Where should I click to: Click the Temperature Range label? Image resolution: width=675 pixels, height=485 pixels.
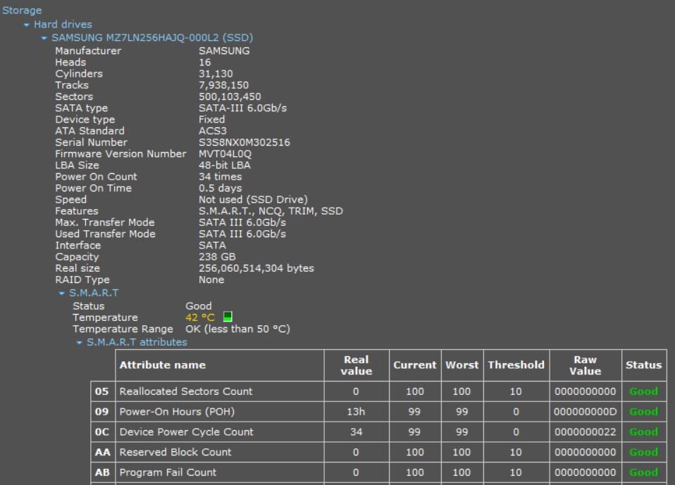(x=123, y=329)
